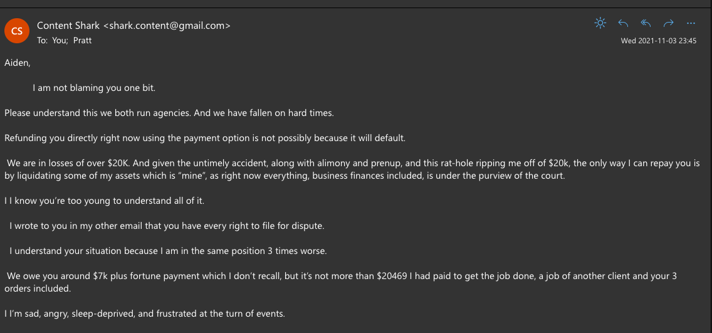
Task: Click the Forward arrow icon
Action: coord(668,23)
